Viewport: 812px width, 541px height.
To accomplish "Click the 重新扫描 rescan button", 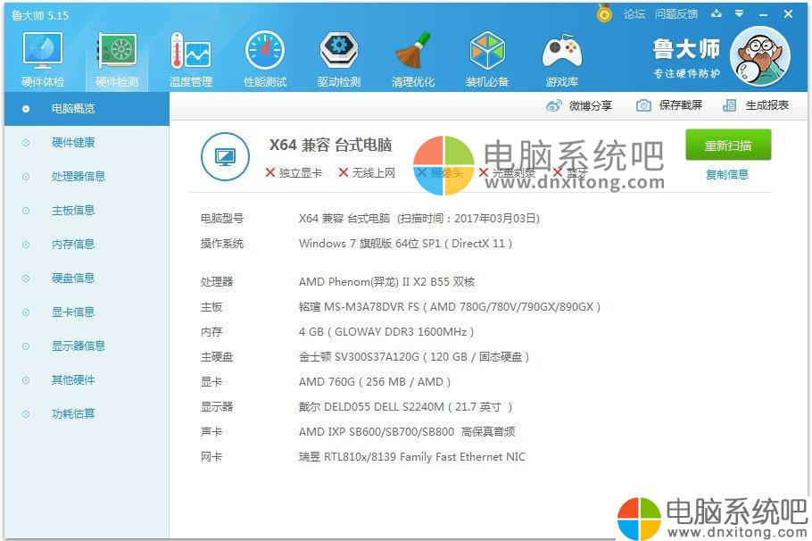I will [x=728, y=146].
